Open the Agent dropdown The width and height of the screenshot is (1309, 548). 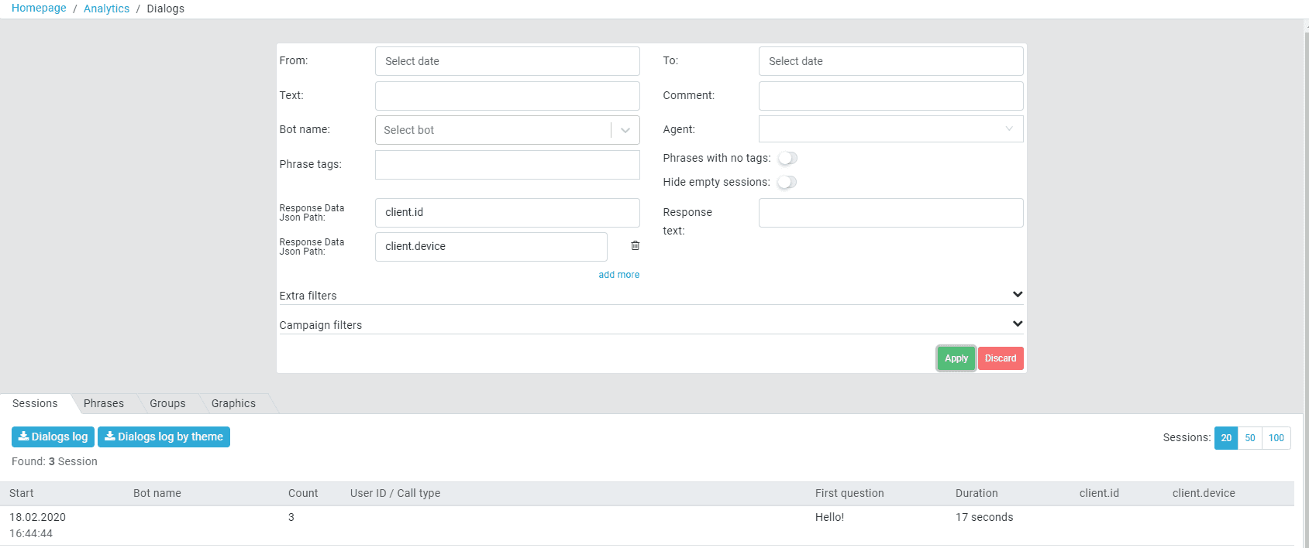pos(890,129)
